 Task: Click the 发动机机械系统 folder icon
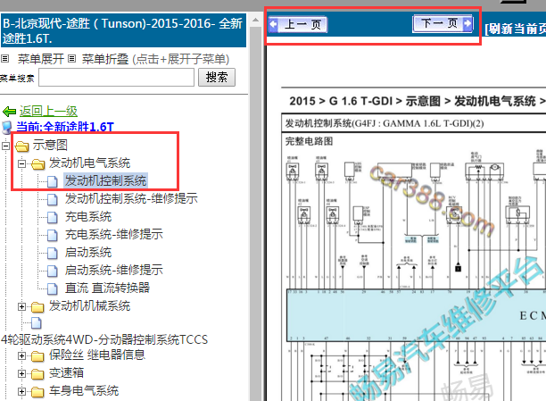tap(37, 307)
